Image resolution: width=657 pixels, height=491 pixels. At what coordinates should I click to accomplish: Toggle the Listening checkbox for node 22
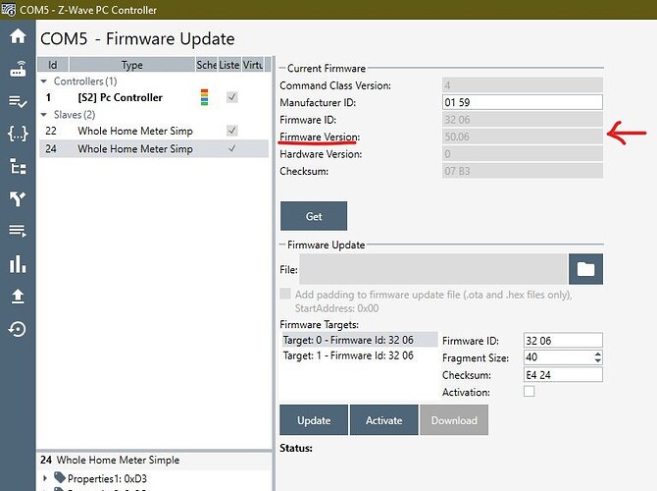tap(232, 131)
